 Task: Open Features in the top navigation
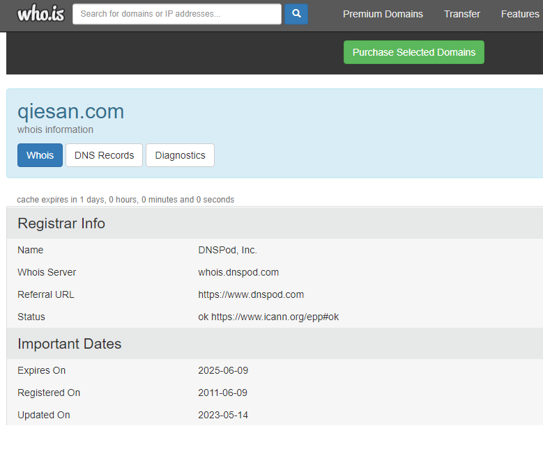click(519, 14)
